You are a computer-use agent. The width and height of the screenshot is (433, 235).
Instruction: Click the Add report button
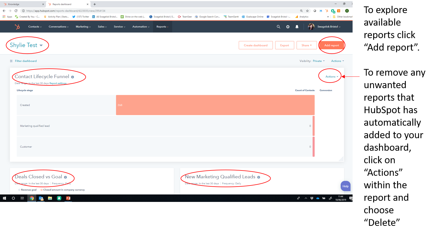(x=332, y=45)
